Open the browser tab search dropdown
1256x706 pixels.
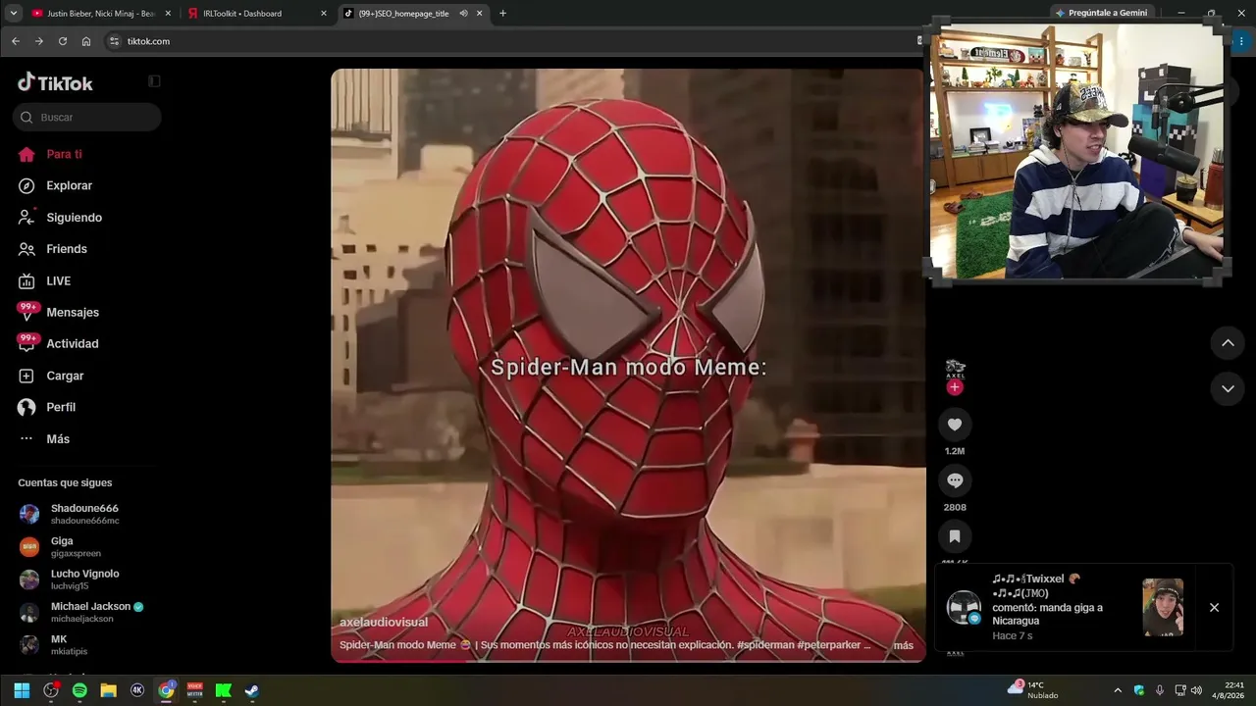click(14, 14)
